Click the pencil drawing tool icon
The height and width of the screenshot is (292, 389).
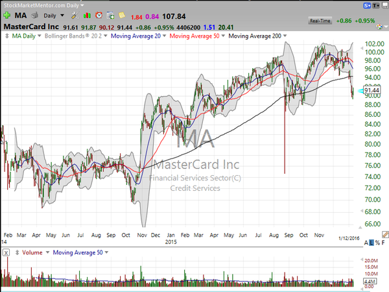coord(385,234)
